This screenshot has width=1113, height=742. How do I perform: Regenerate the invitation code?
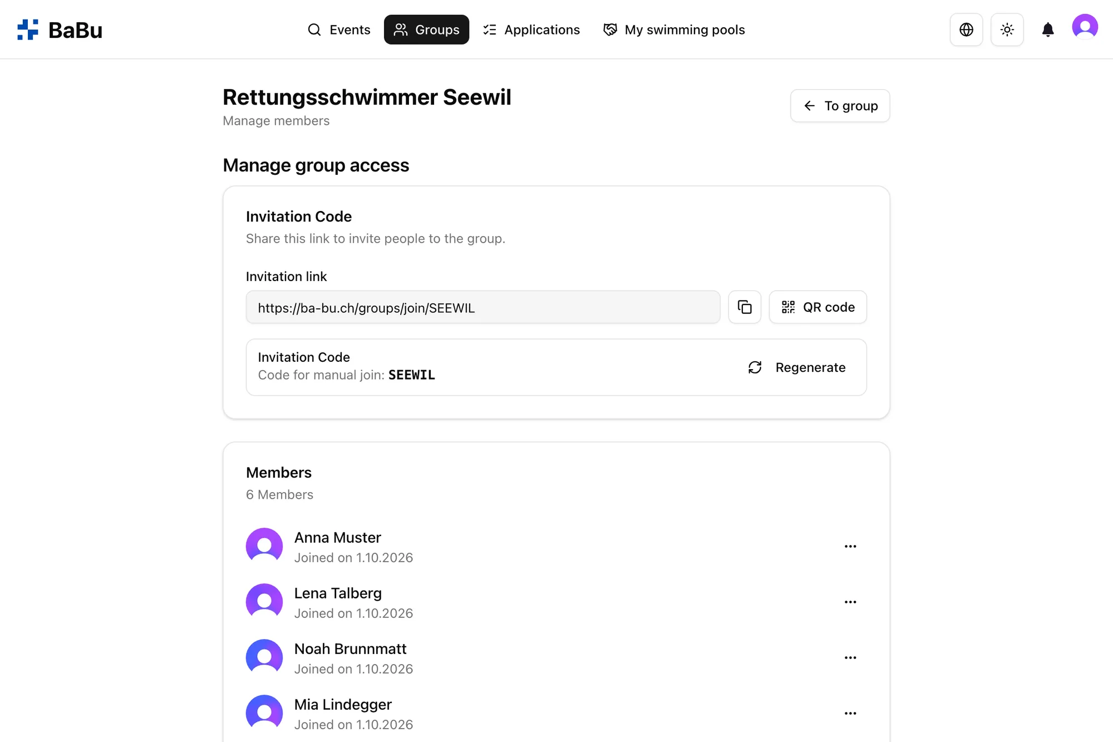(x=797, y=367)
